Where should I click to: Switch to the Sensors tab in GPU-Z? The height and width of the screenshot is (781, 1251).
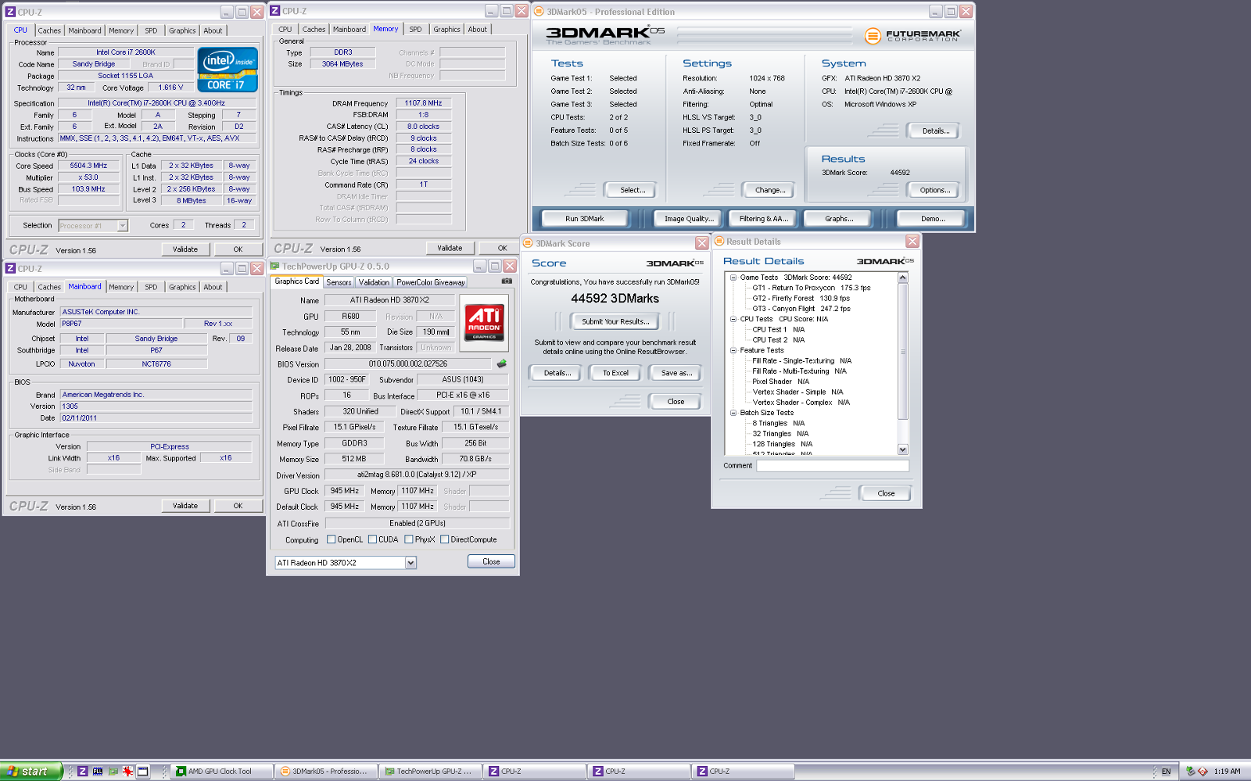[x=339, y=282]
